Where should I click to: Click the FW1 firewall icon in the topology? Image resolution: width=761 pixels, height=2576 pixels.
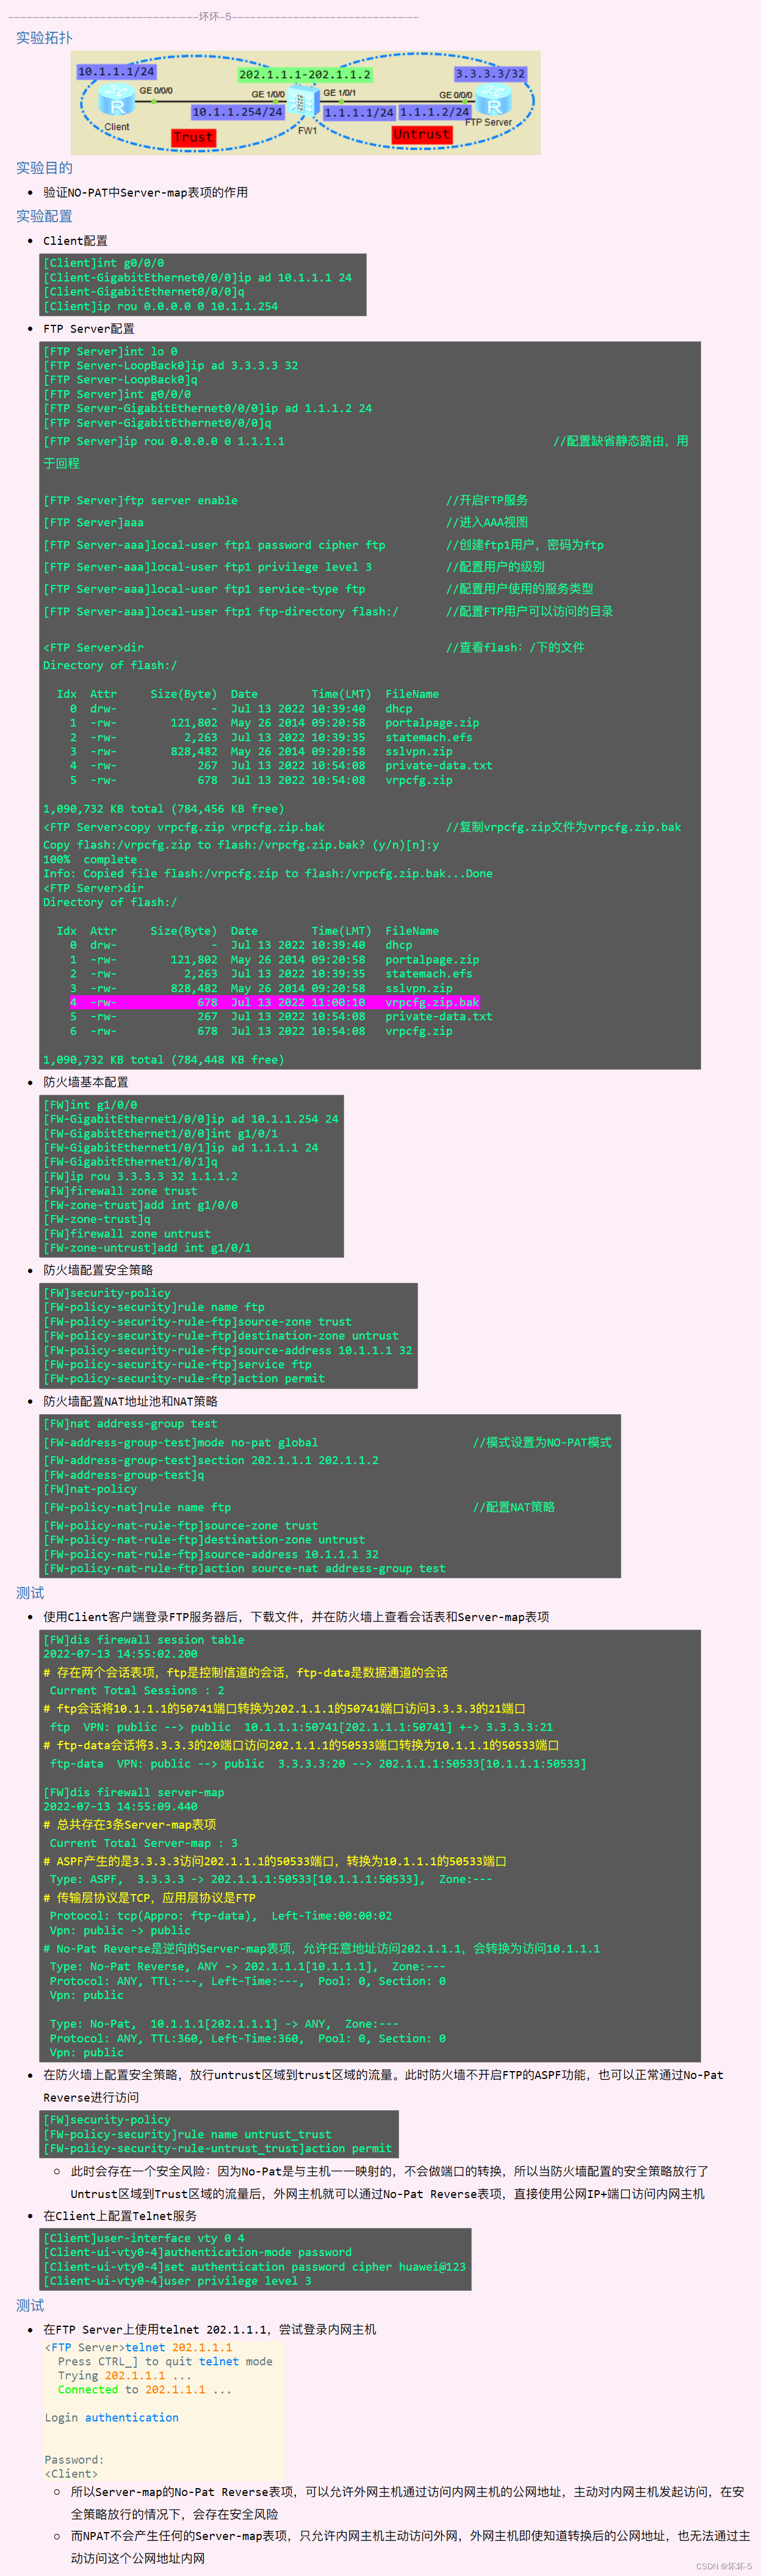coord(304,101)
